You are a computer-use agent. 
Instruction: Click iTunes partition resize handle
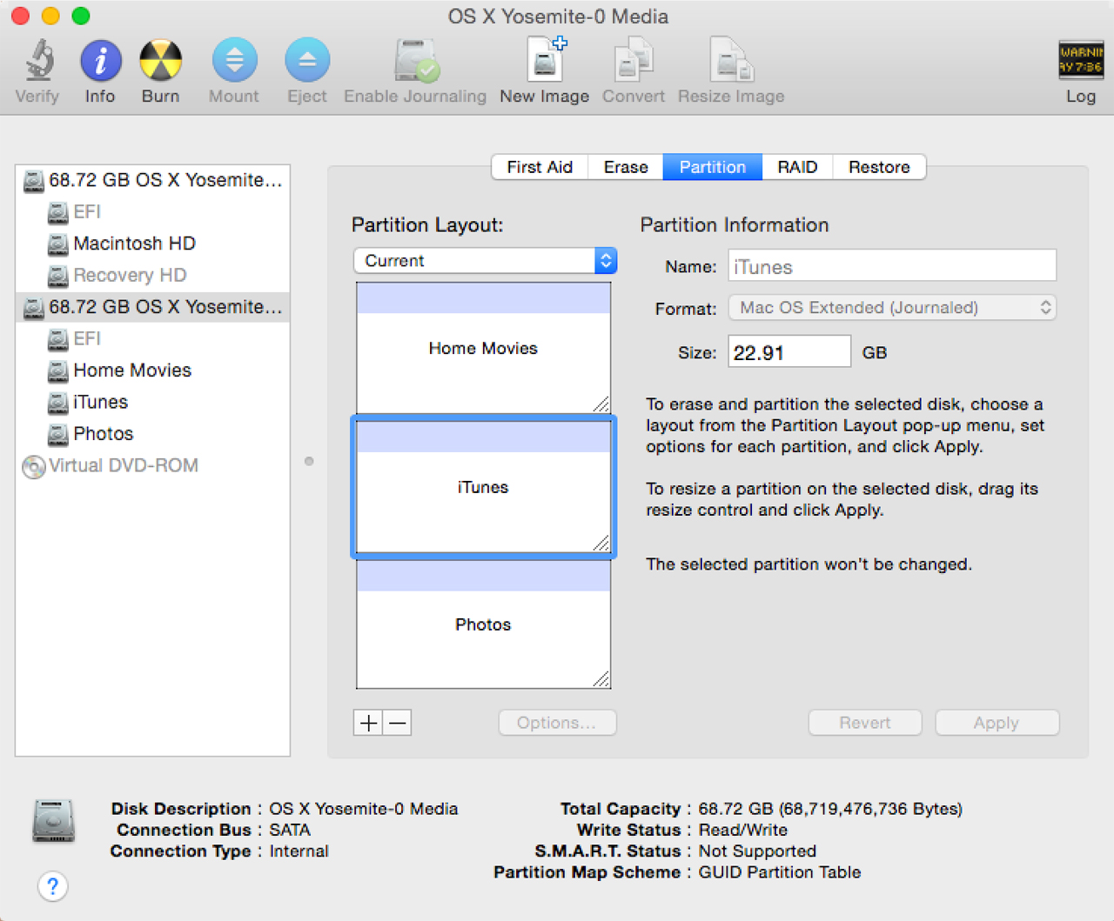point(601,543)
